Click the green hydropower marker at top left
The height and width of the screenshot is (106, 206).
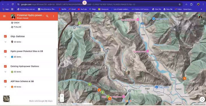coord(79,23)
